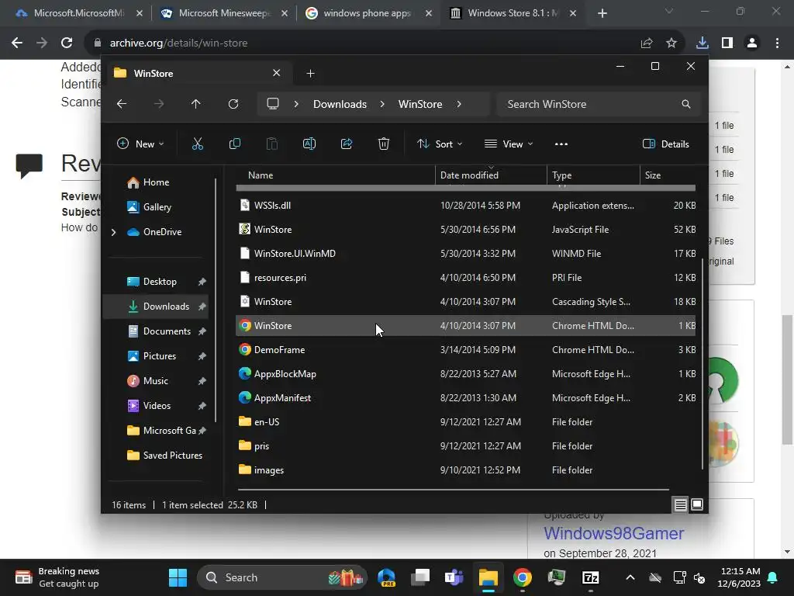
Task: Reload the archive.org page in Chrome
Action: [x=67, y=43]
